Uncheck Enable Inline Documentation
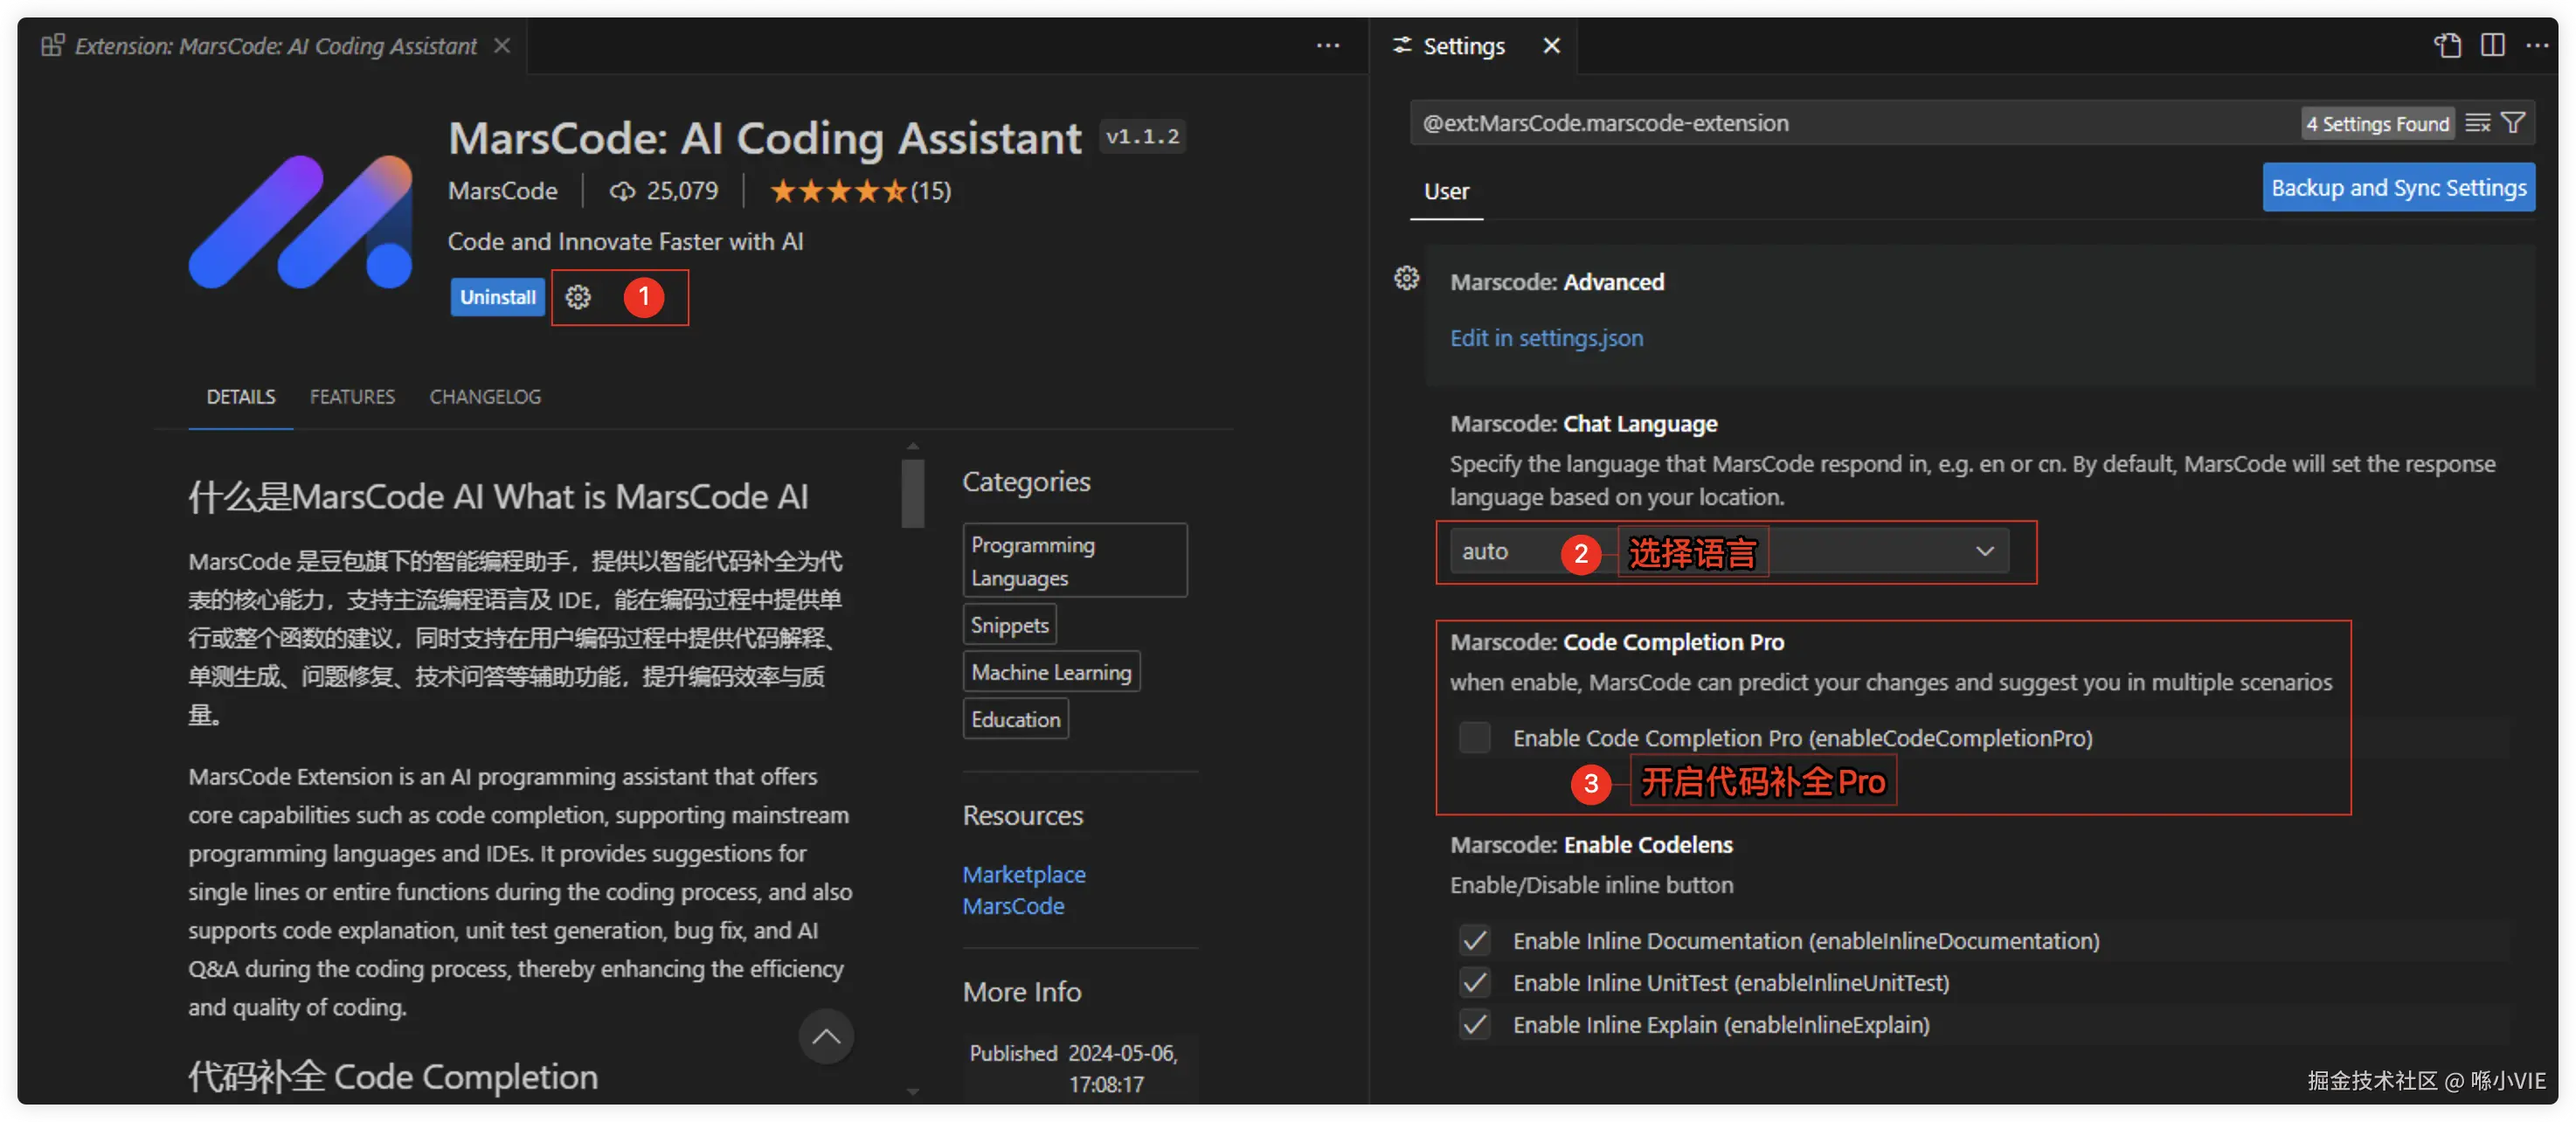 (1474, 941)
